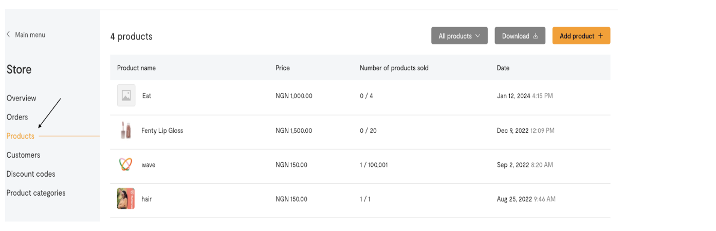Expand the All products filter dropdown
Viewport: 716px width, 231px height.
[459, 36]
